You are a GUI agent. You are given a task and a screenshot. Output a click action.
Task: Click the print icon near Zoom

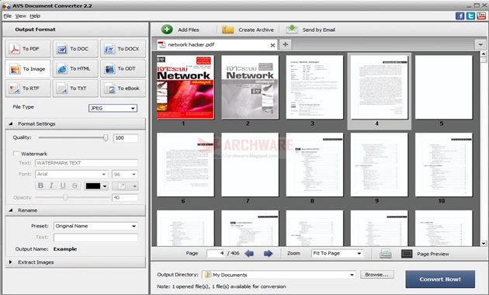pyautogui.click(x=386, y=254)
